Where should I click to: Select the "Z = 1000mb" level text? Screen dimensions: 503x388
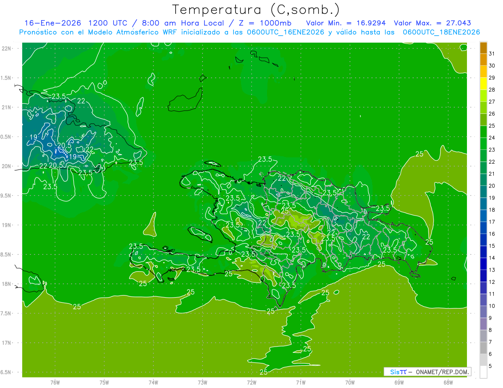265,23
